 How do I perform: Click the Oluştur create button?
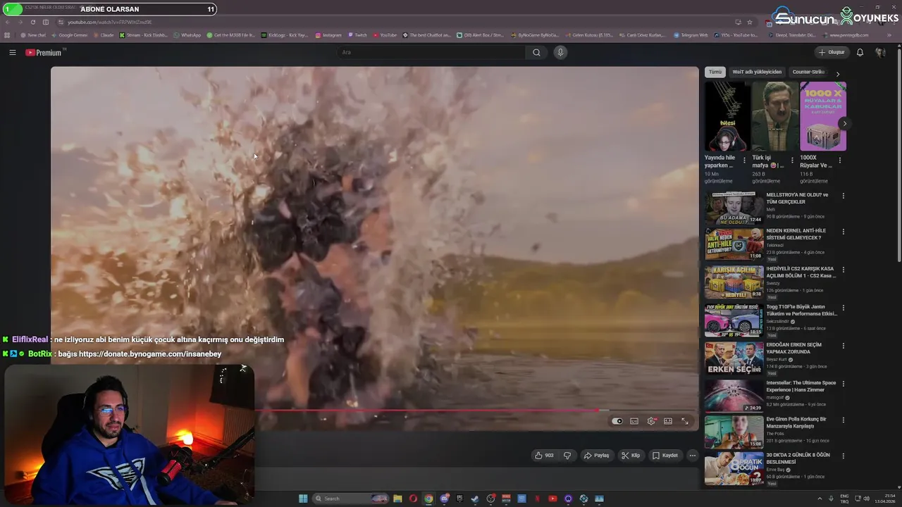pyautogui.click(x=831, y=52)
